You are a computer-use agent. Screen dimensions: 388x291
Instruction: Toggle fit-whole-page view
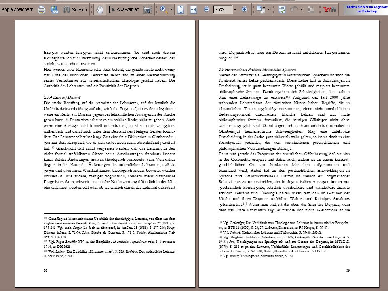pyautogui.click(x=181, y=10)
